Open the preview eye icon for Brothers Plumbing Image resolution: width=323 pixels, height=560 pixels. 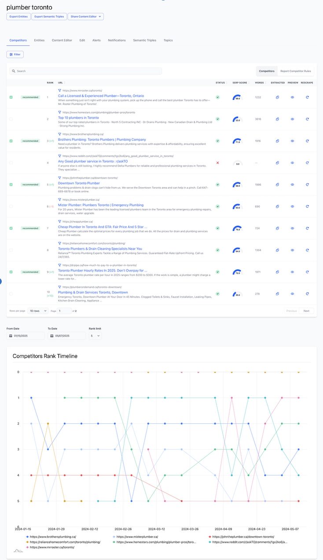(x=292, y=141)
